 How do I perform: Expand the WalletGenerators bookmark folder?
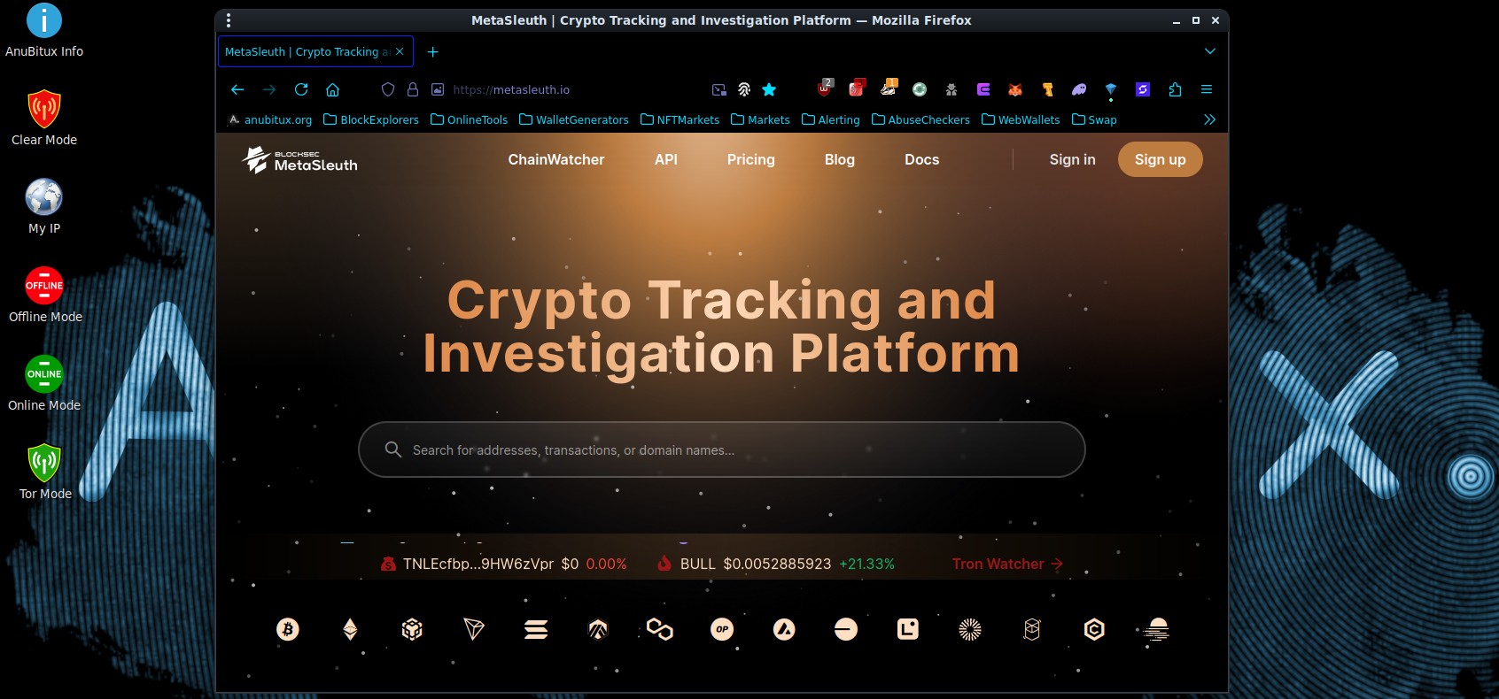pyautogui.click(x=574, y=119)
